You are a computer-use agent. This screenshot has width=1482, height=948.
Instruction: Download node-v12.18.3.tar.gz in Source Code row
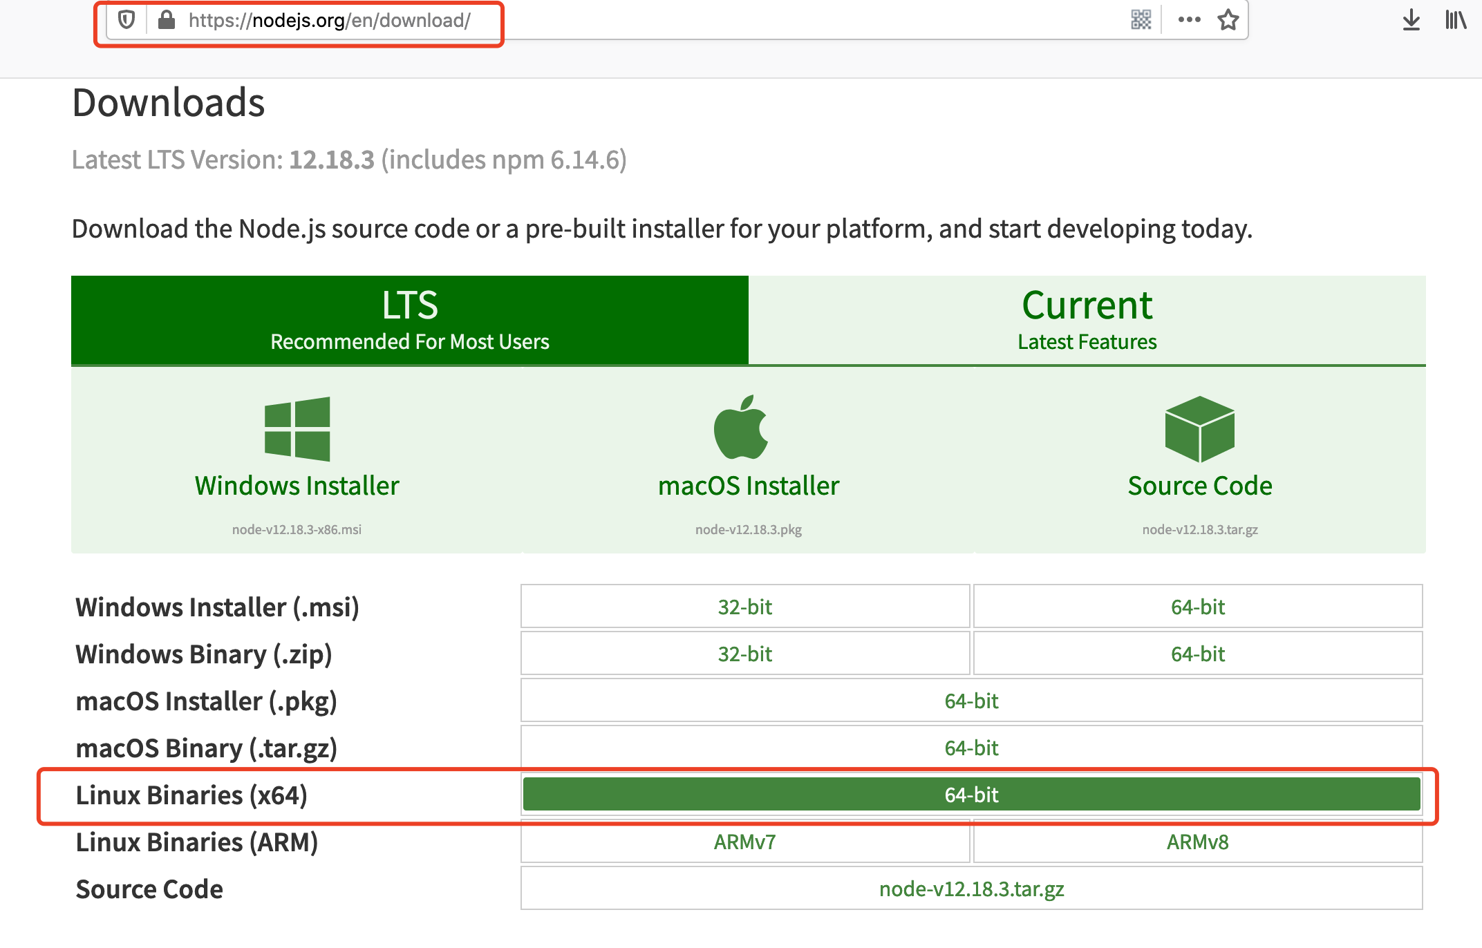pyautogui.click(x=972, y=889)
